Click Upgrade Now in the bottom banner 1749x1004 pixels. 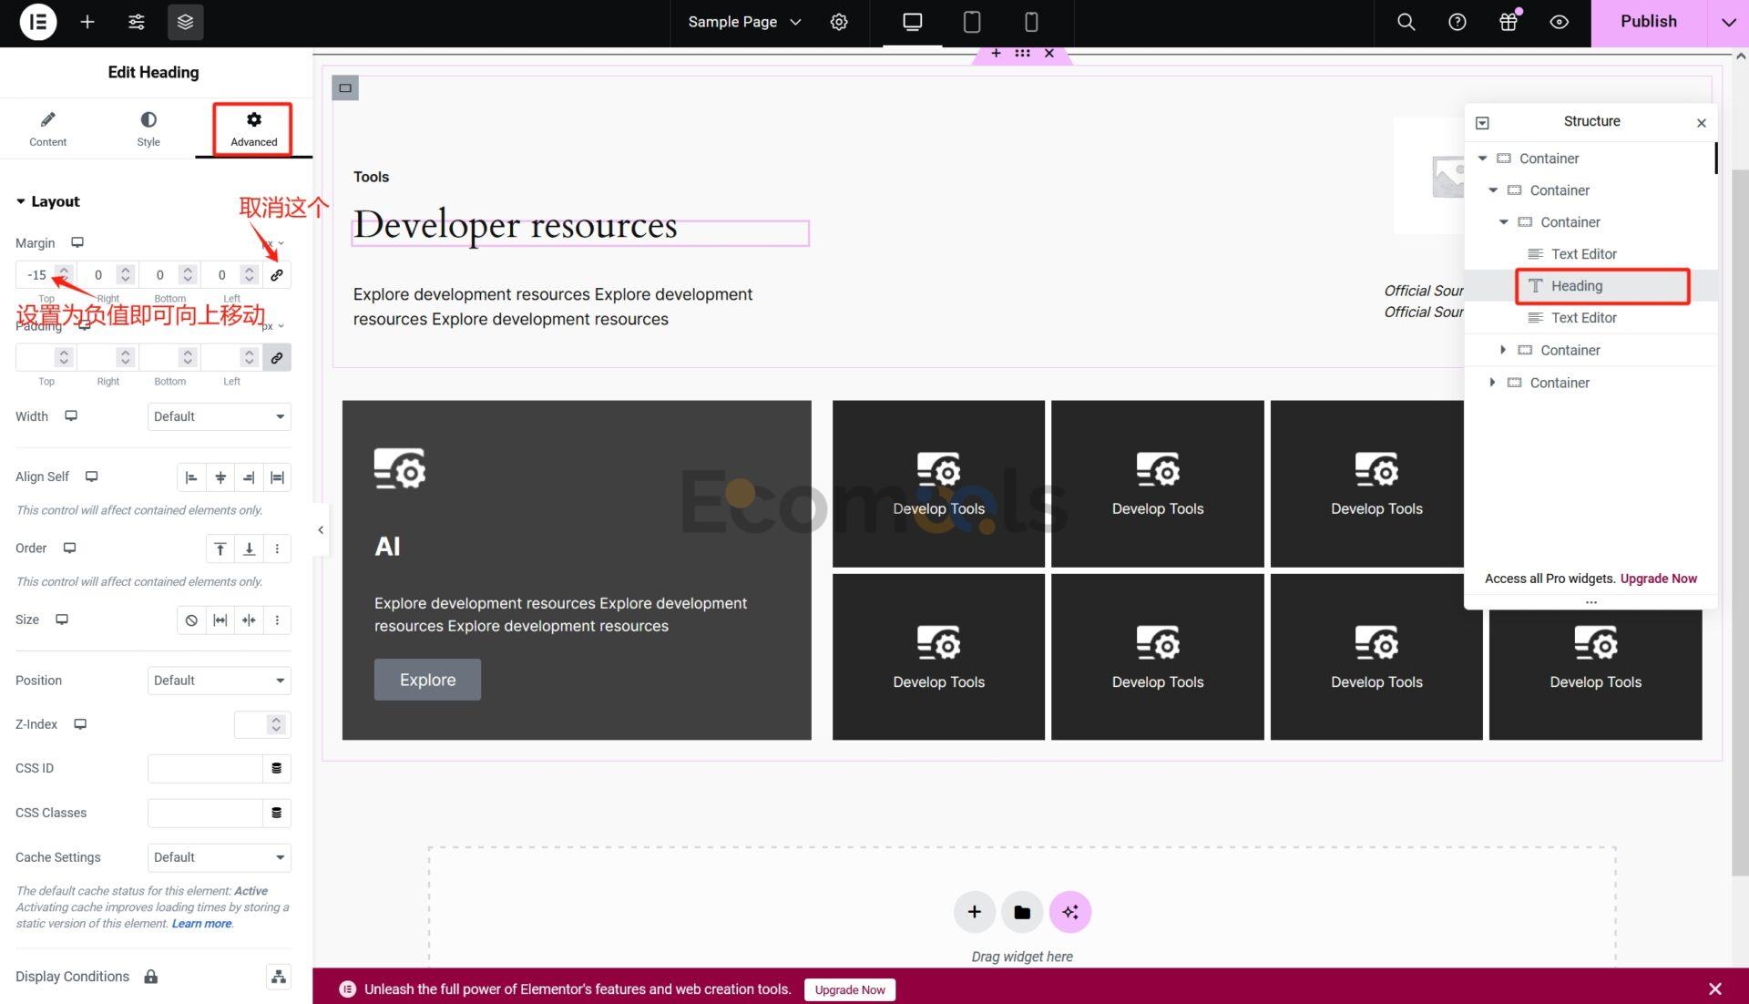coord(850,990)
